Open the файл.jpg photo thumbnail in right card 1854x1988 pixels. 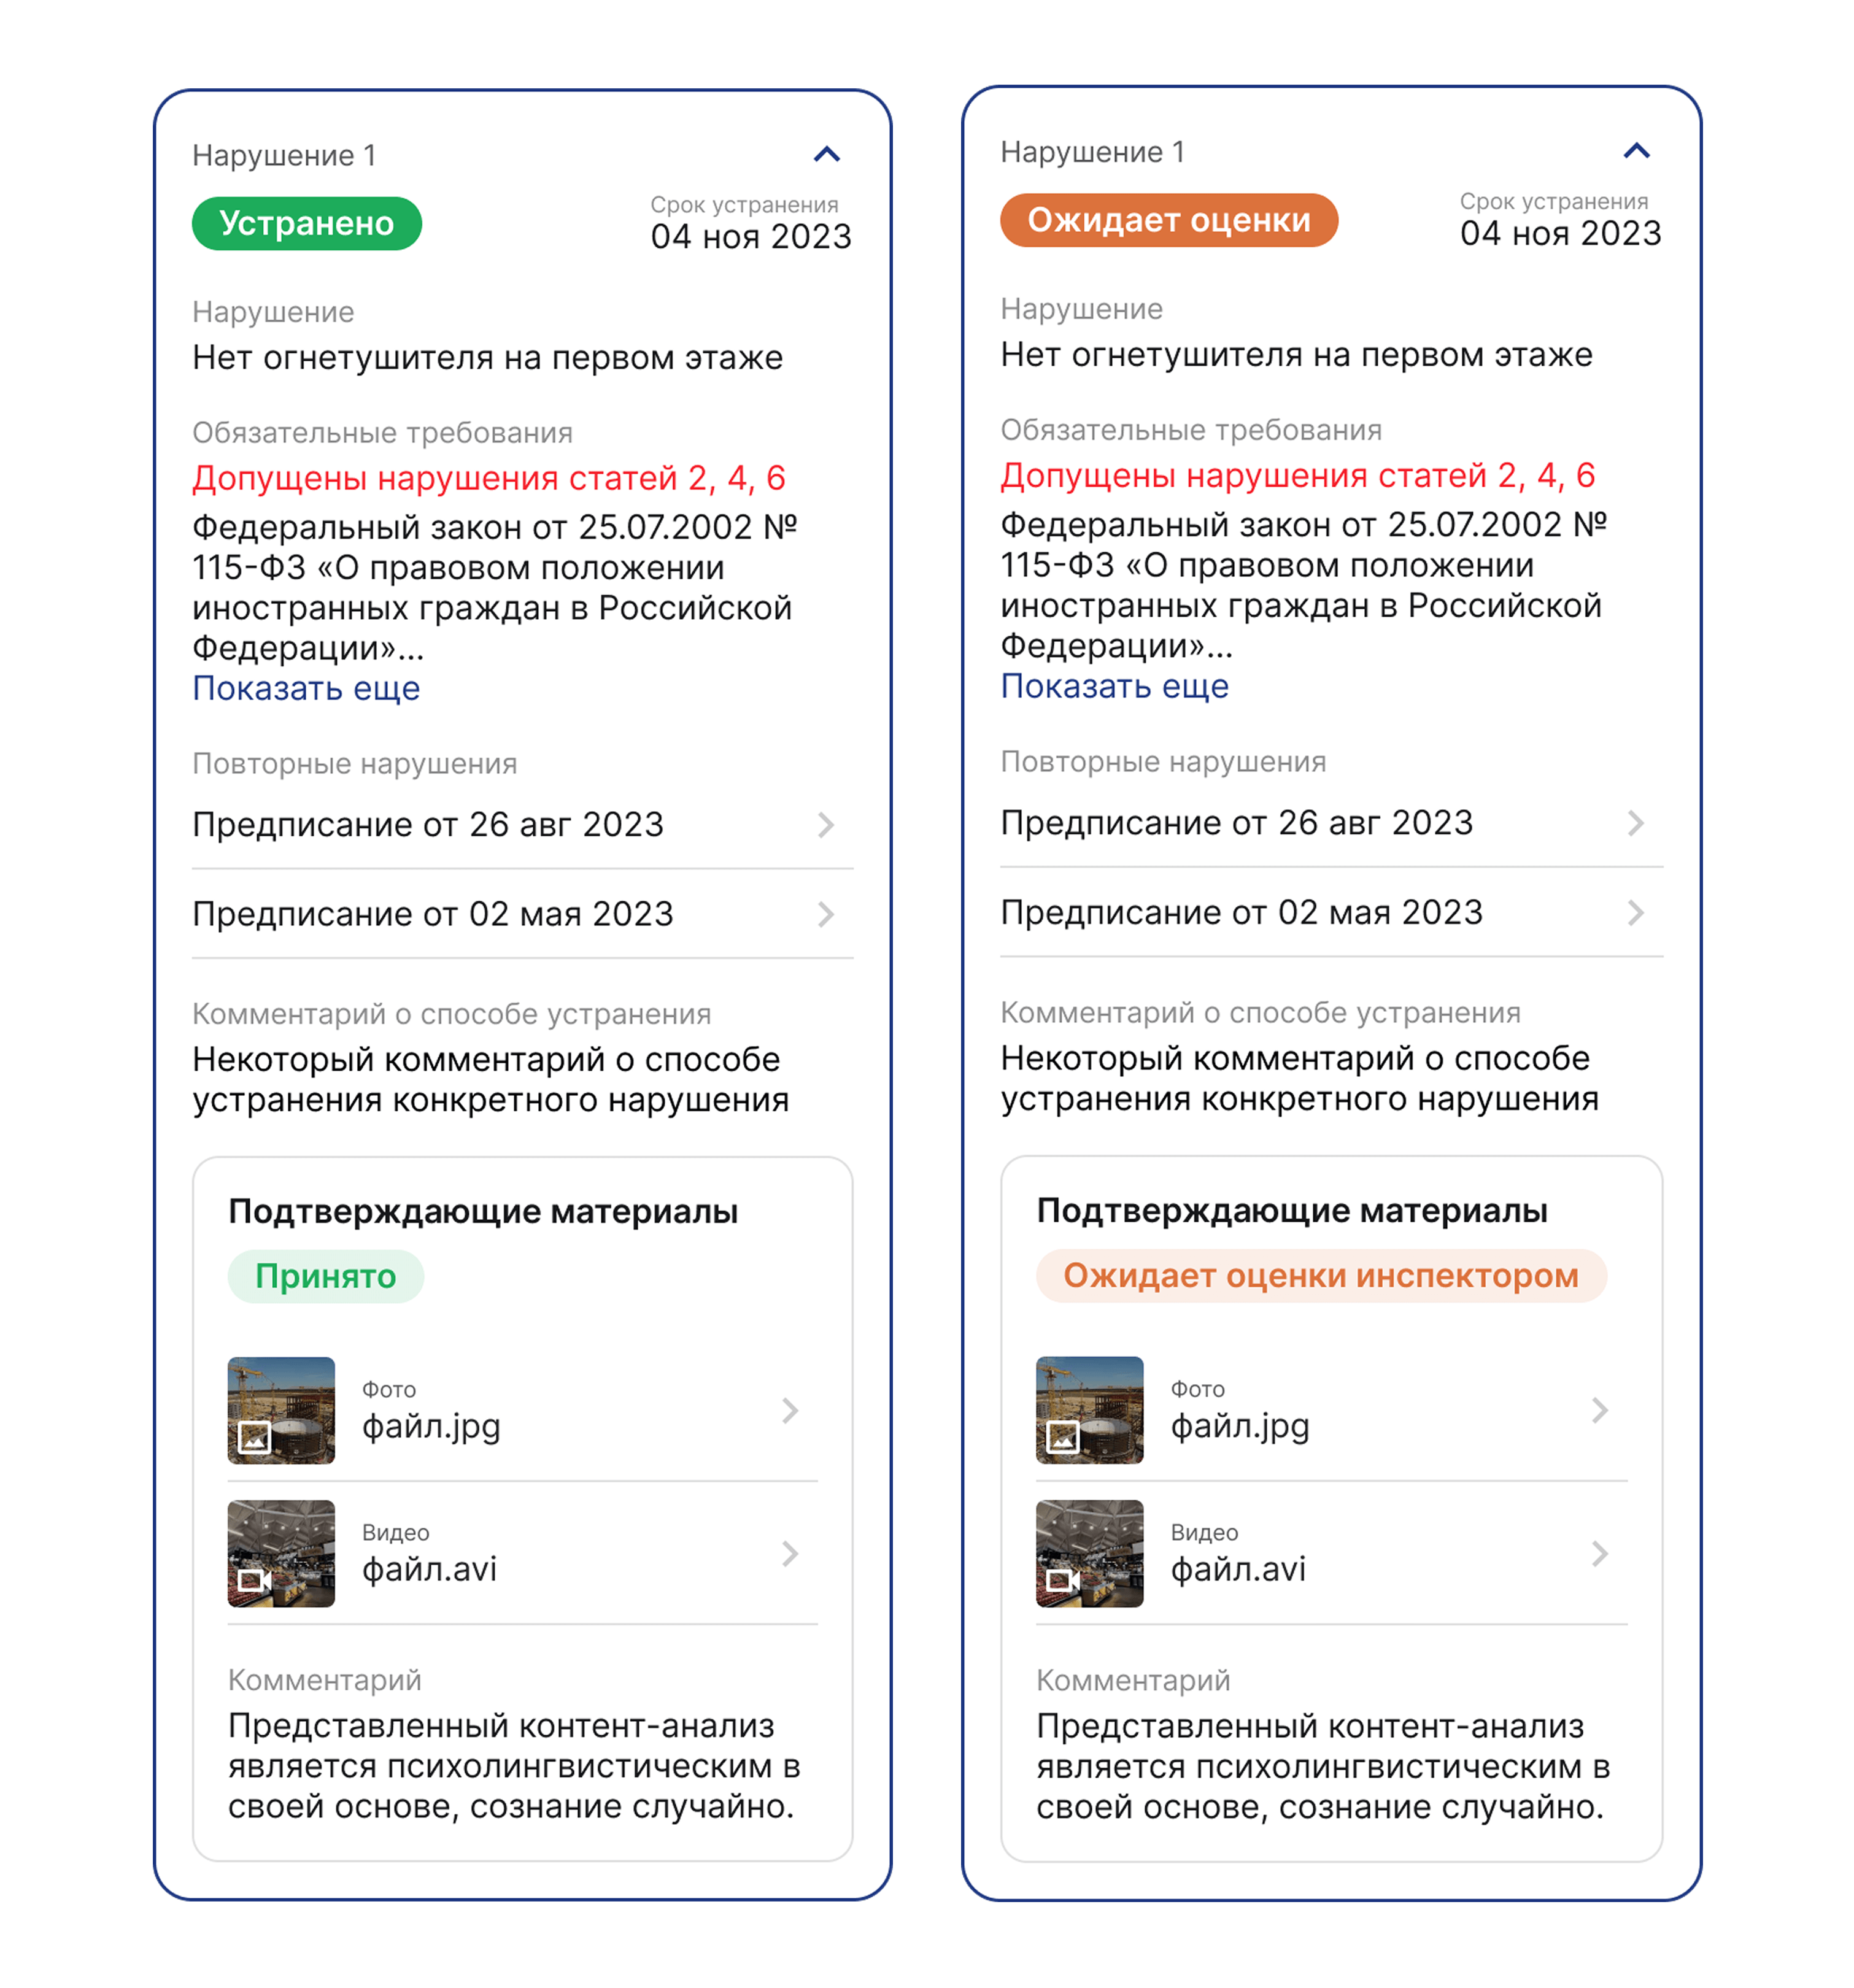tap(1089, 1410)
